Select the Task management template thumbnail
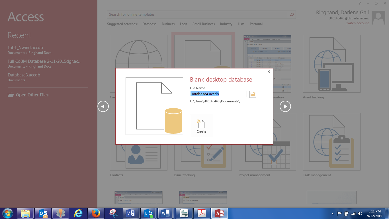This screenshot has height=219, width=389. (331, 142)
